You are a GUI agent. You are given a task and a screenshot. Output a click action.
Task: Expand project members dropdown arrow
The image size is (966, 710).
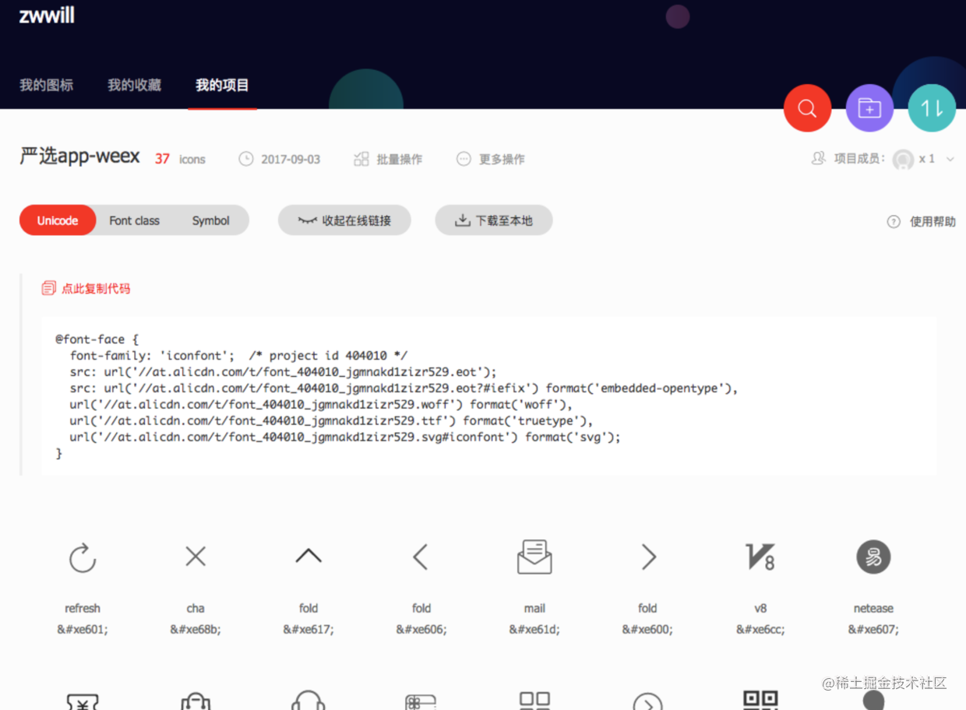point(950,159)
